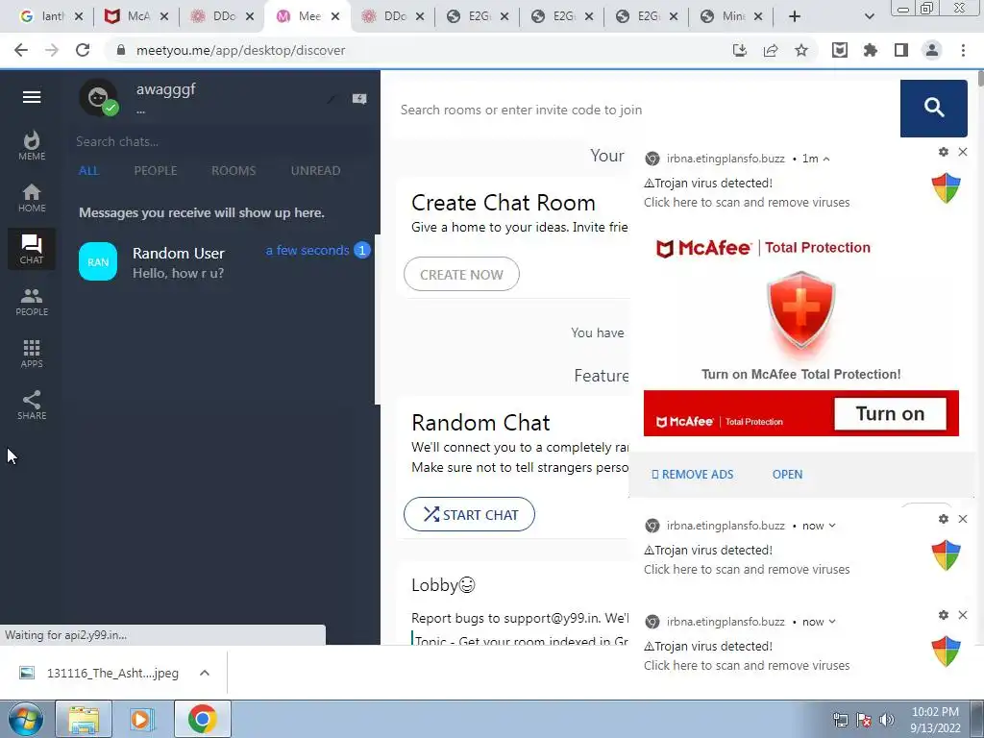This screenshot has width=984, height=738.
Task: Dismiss the third Trojan virus notification
Action: click(x=963, y=615)
